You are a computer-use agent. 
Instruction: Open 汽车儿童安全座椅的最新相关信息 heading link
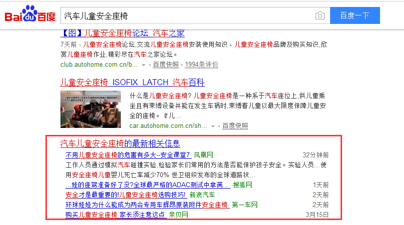click(x=120, y=144)
